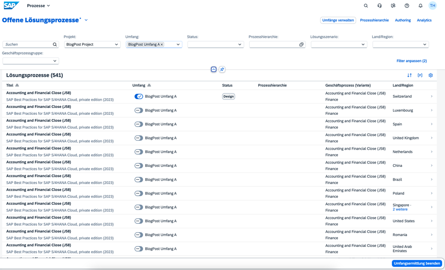This screenshot has width=445, height=270.
Task: Click the Umfangsermittlung beenden button
Action: pyautogui.click(x=417, y=264)
